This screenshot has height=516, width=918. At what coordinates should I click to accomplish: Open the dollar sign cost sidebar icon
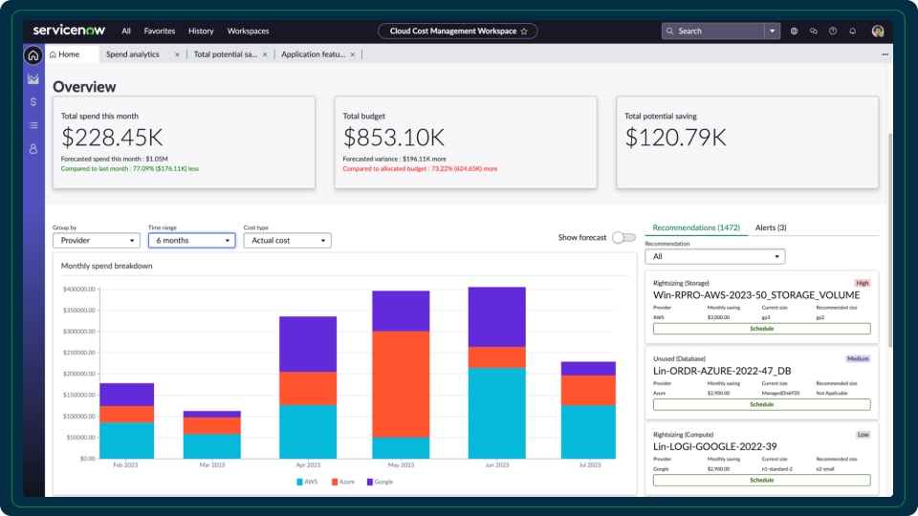[x=33, y=102]
